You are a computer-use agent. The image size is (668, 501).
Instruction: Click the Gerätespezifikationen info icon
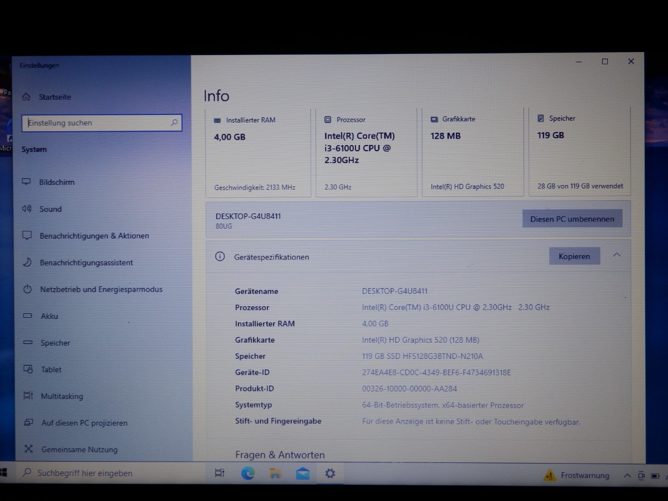220,256
